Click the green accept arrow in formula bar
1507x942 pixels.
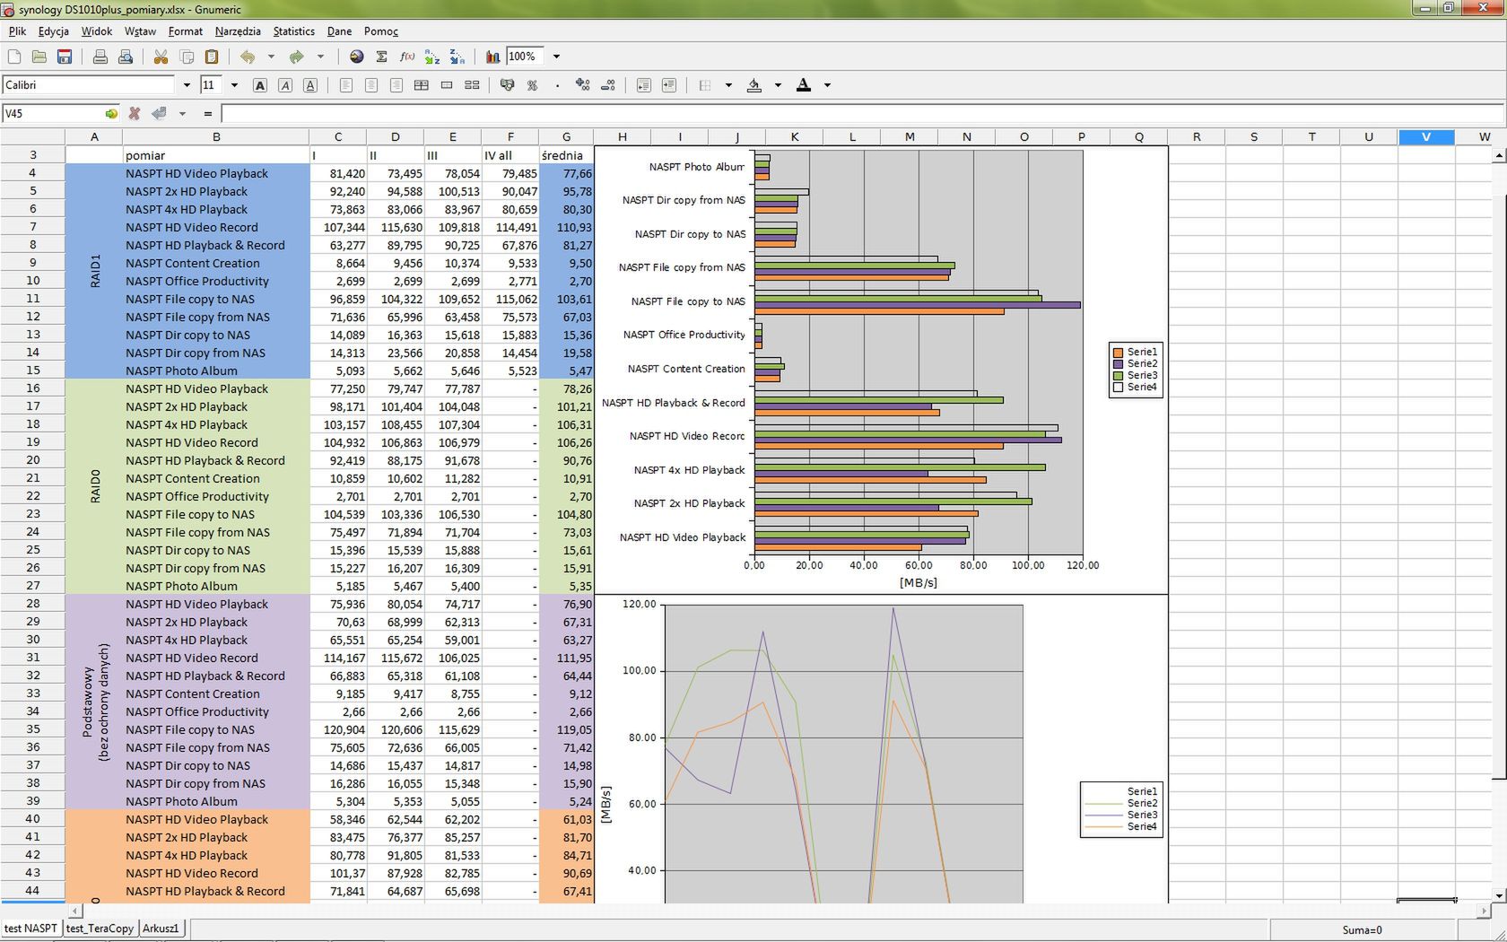pos(111,114)
